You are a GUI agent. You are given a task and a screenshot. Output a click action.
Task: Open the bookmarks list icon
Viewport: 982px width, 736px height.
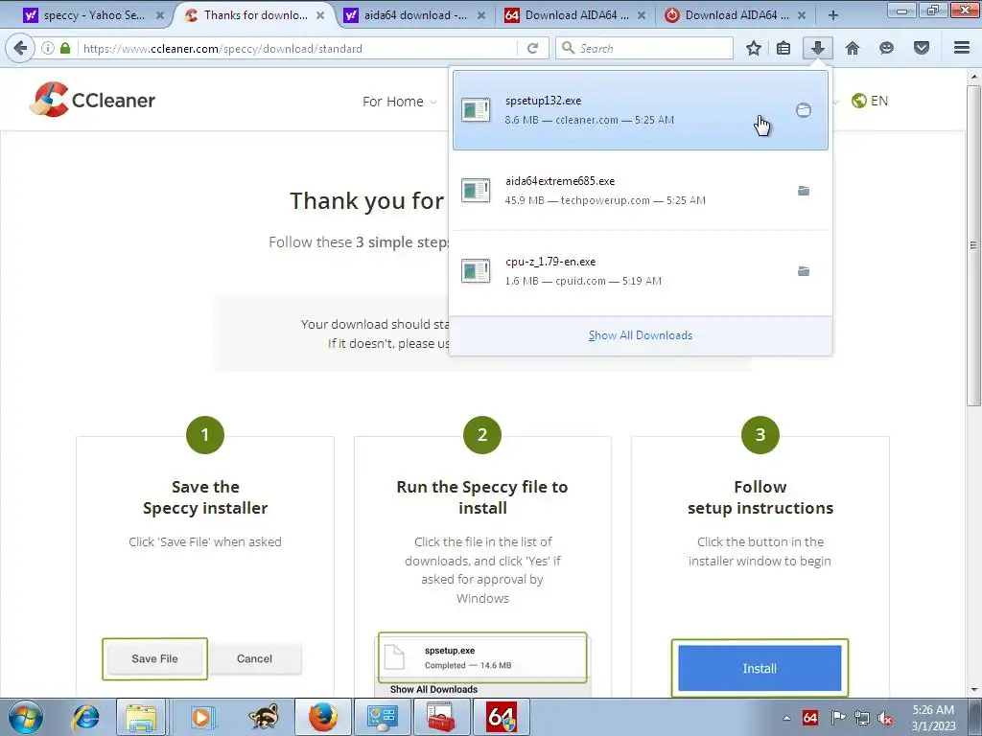point(783,48)
